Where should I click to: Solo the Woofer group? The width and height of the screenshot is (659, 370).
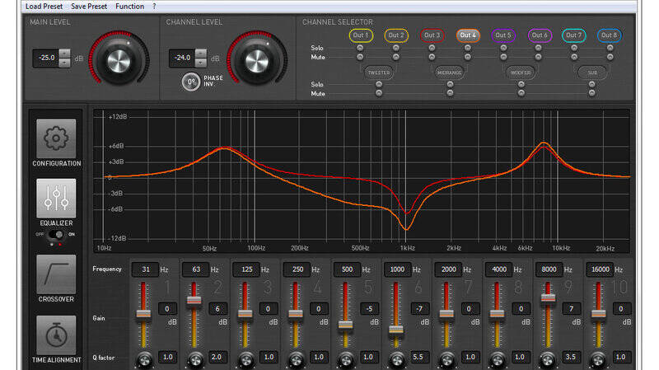[x=521, y=84]
